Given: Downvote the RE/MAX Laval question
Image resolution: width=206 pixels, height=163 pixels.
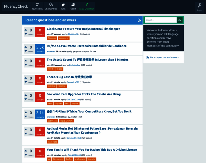Looking at the screenshot, I should click(26, 51).
